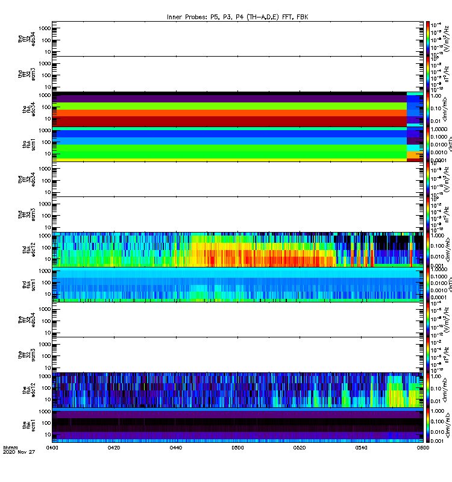Click the '0520' time axis label

point(299,448)
